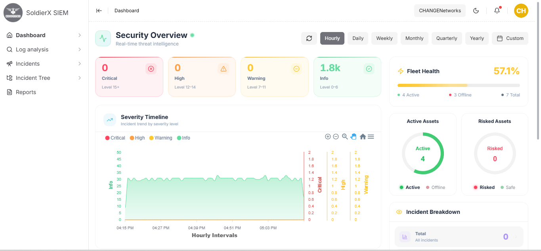Viewport: 541px width, 251px height.
Task: Click the green Info area in timeline chart
Action: point(214,200)
